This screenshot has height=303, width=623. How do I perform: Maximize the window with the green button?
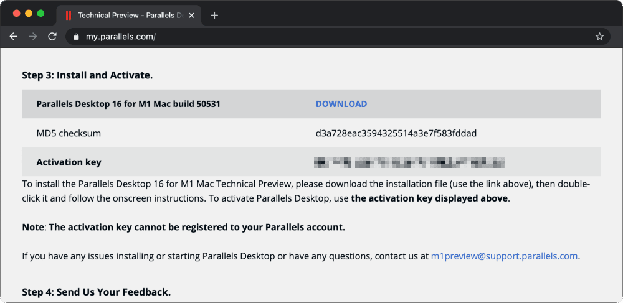click(40, 14)
